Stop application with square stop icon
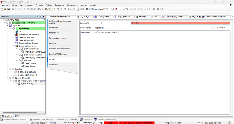Screen dimensions: 234x124 point(123,9)
